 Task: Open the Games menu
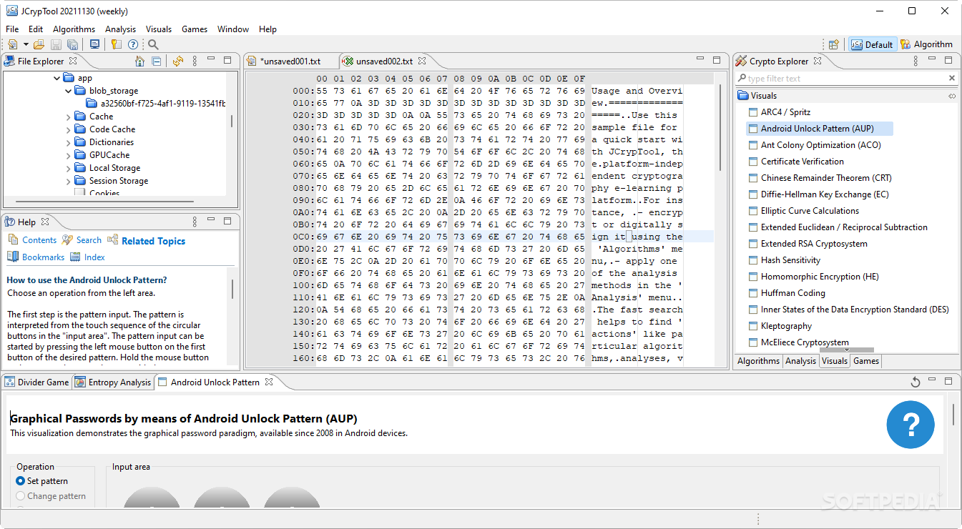click(x=195, y=29)
